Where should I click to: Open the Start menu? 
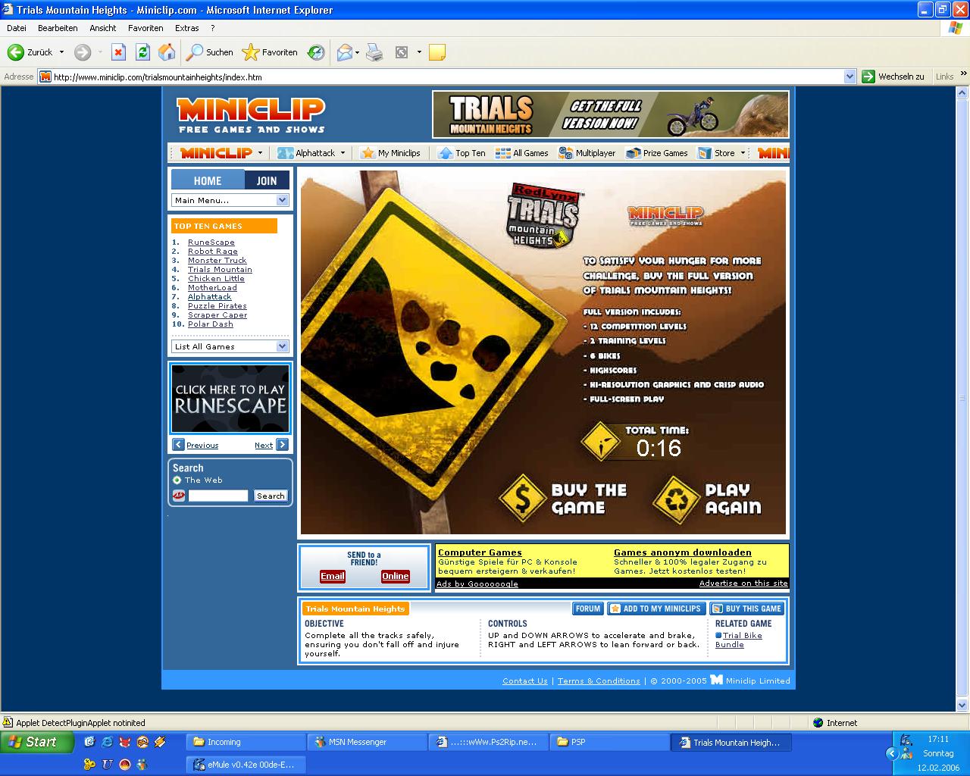tap(37, 742)
